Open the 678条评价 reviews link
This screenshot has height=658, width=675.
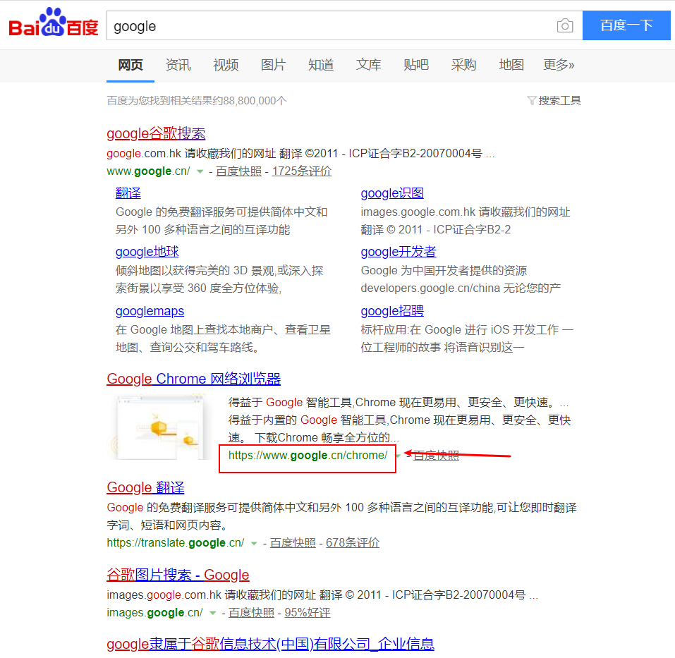(x=353, y=542)
